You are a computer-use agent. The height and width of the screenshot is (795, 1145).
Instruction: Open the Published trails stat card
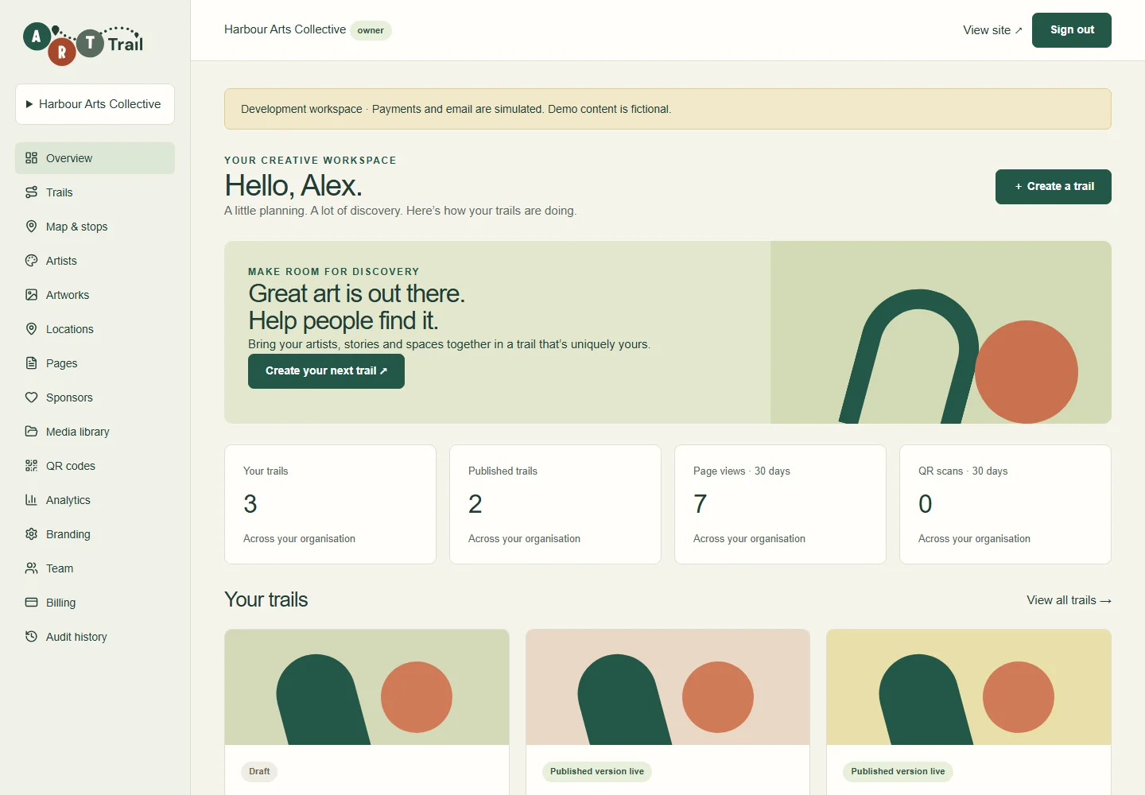[555, 504]
